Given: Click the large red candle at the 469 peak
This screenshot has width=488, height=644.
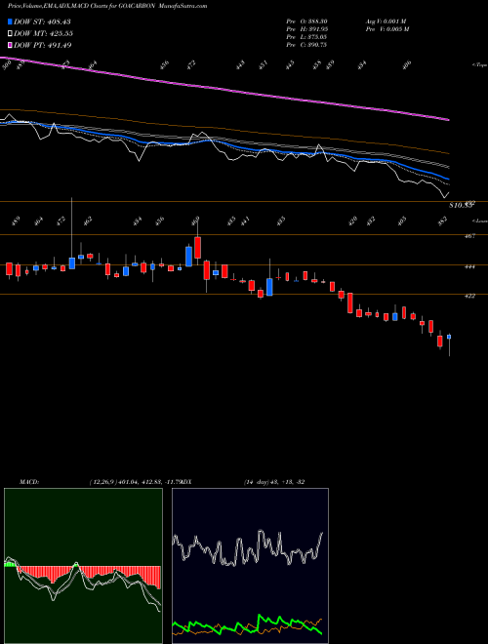Looking at the screenshot, I should [x=197, y=247].
